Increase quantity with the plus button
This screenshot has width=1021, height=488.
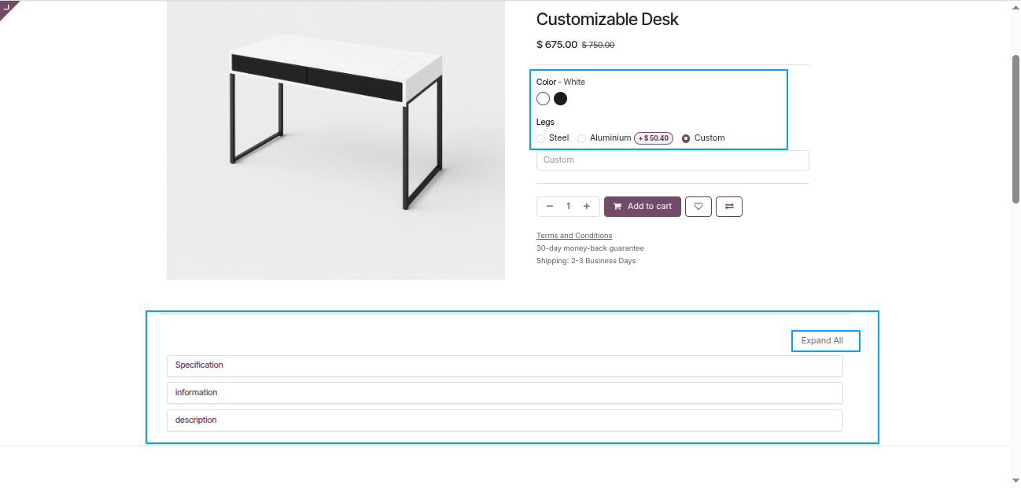point(587,207)
